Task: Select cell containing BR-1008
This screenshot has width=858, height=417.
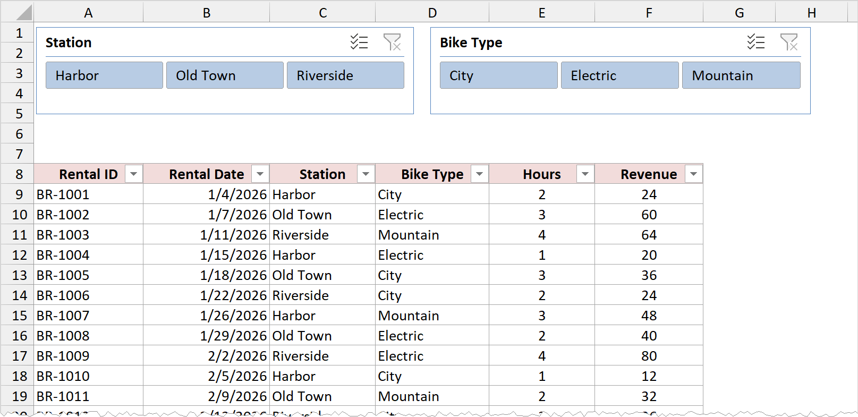Action: [88, 336]
